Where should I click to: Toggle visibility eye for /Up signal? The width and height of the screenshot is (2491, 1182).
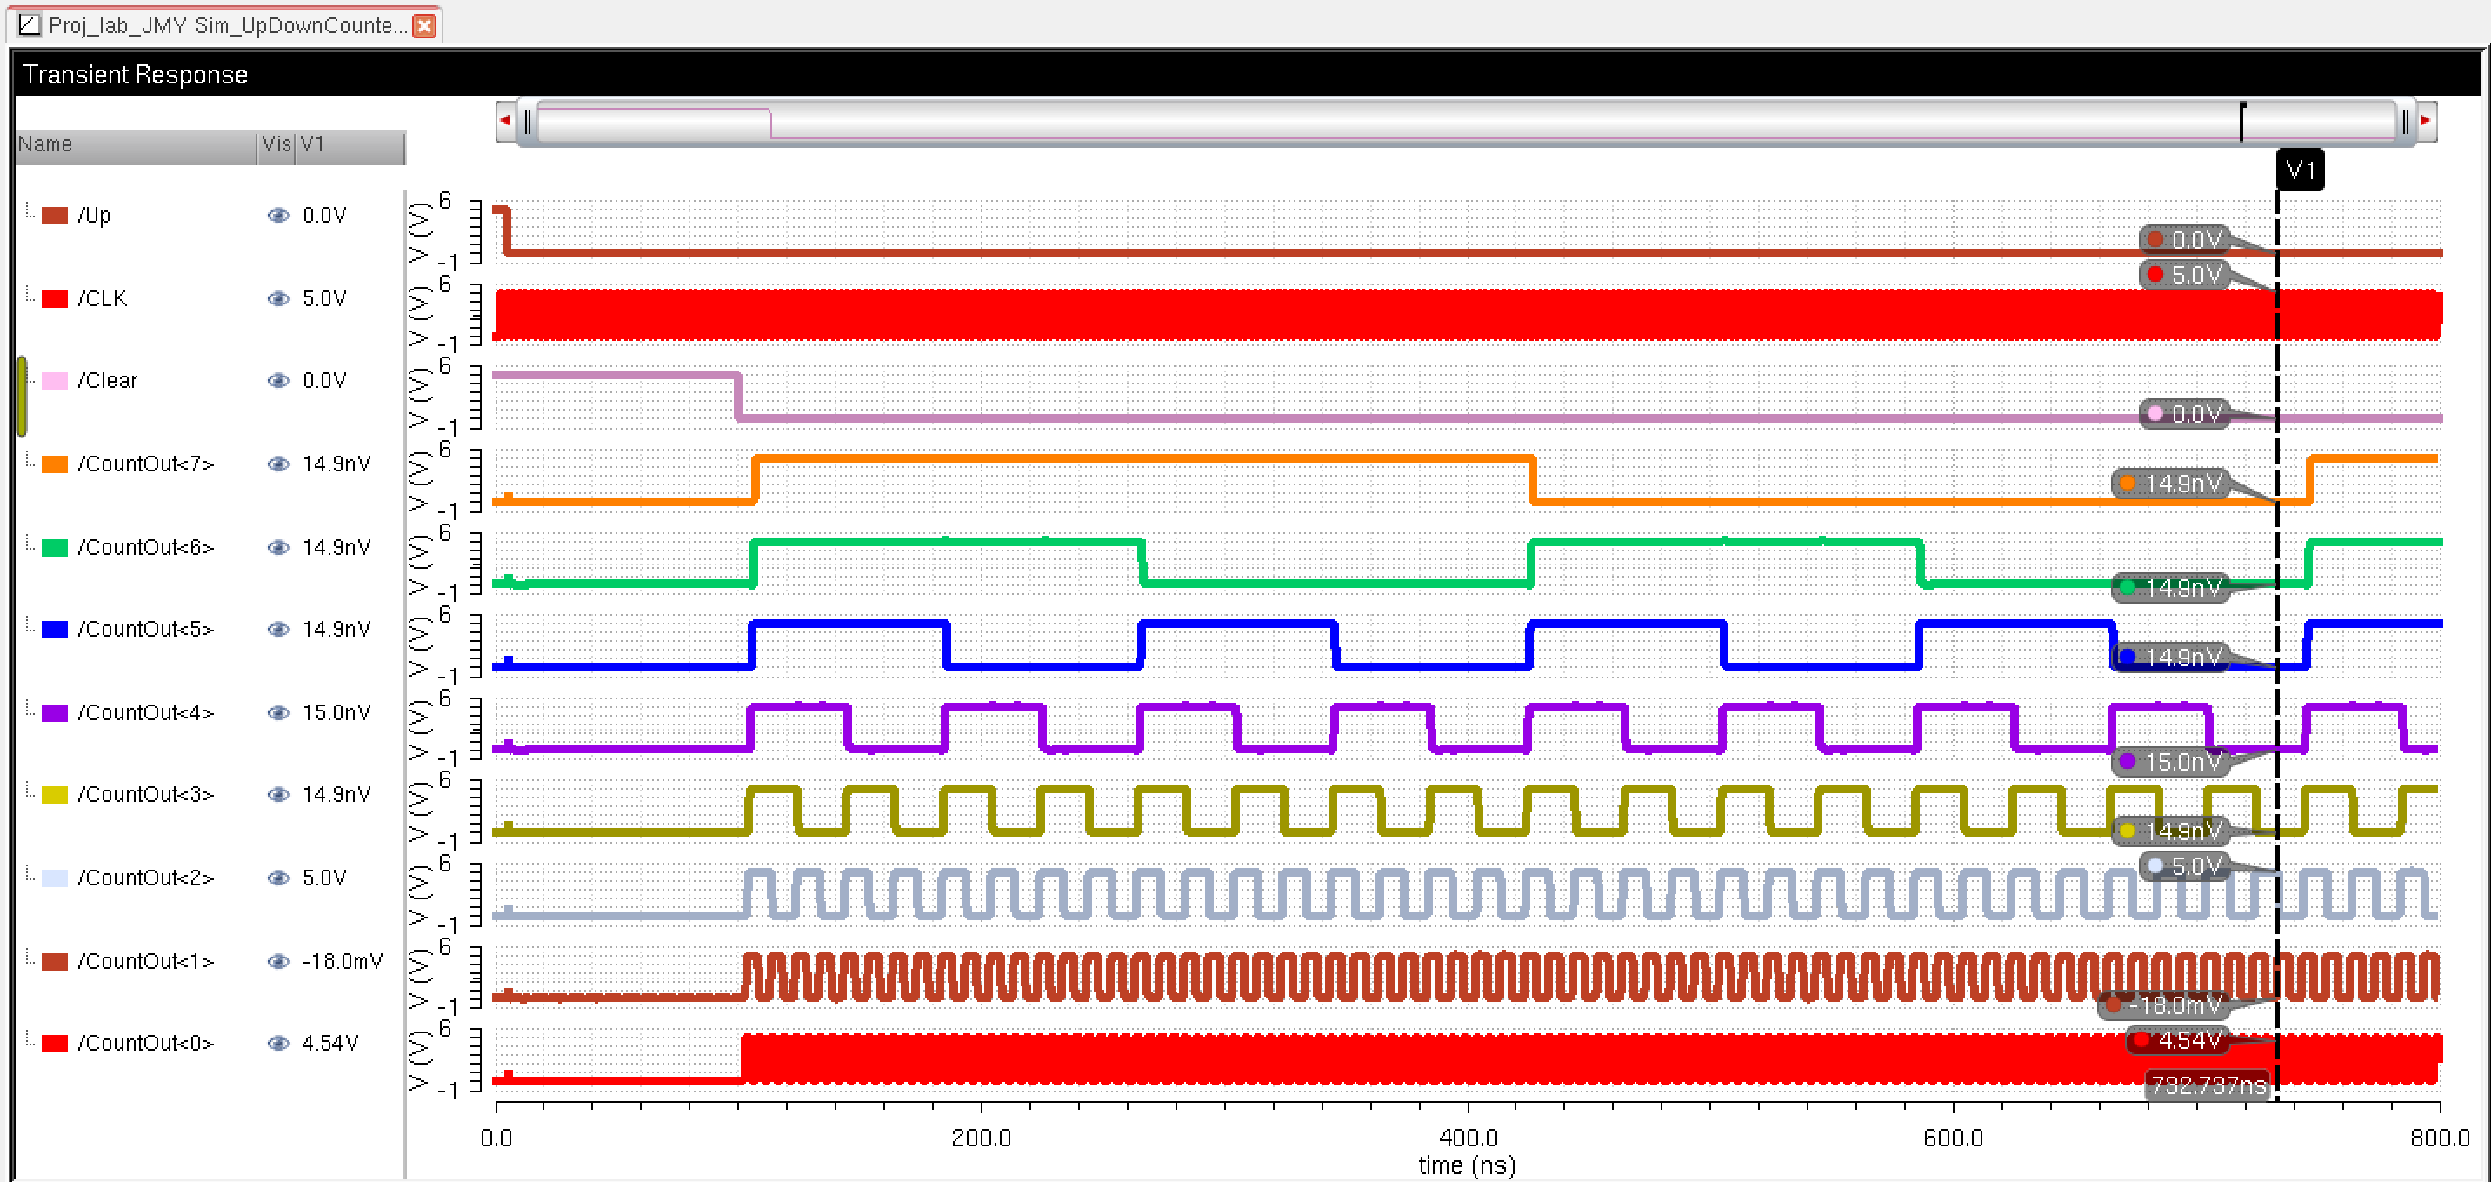[278, 216]
